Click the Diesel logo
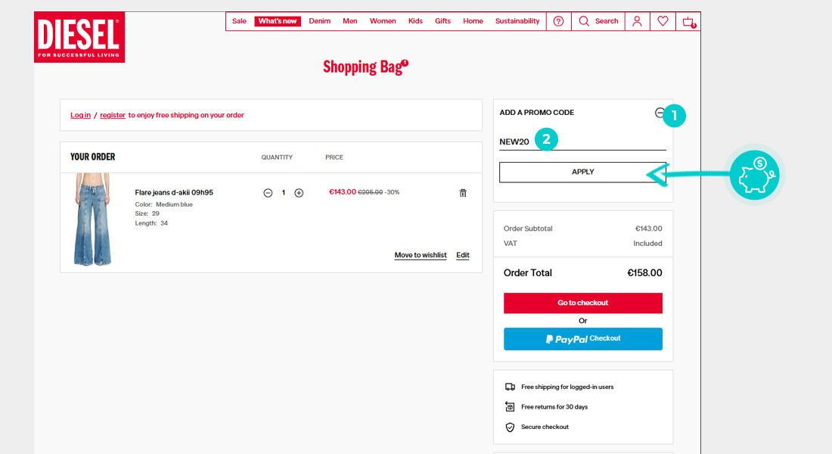This screenshot has height=454, width=832. click(x=79, y=36)
